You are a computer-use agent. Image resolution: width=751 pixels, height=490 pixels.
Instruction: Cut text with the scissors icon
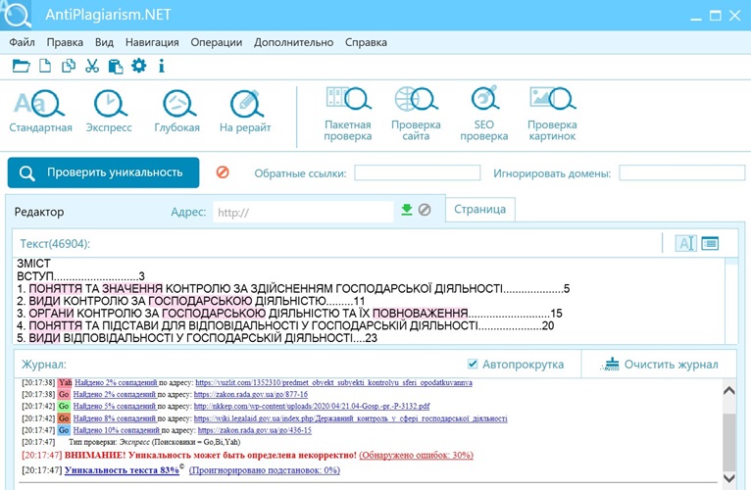click(x=92, y=66)
